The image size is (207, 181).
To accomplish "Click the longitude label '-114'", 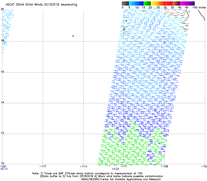I will pos(83,167).
